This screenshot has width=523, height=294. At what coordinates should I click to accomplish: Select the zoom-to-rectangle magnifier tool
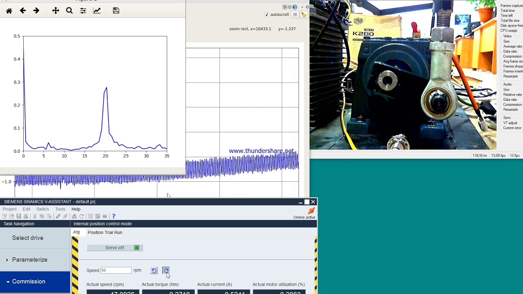69,11
